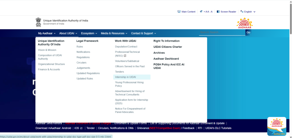Screen dimensions: 292x138
Task: Open Vision & Mission page
Action: (47, 50)
